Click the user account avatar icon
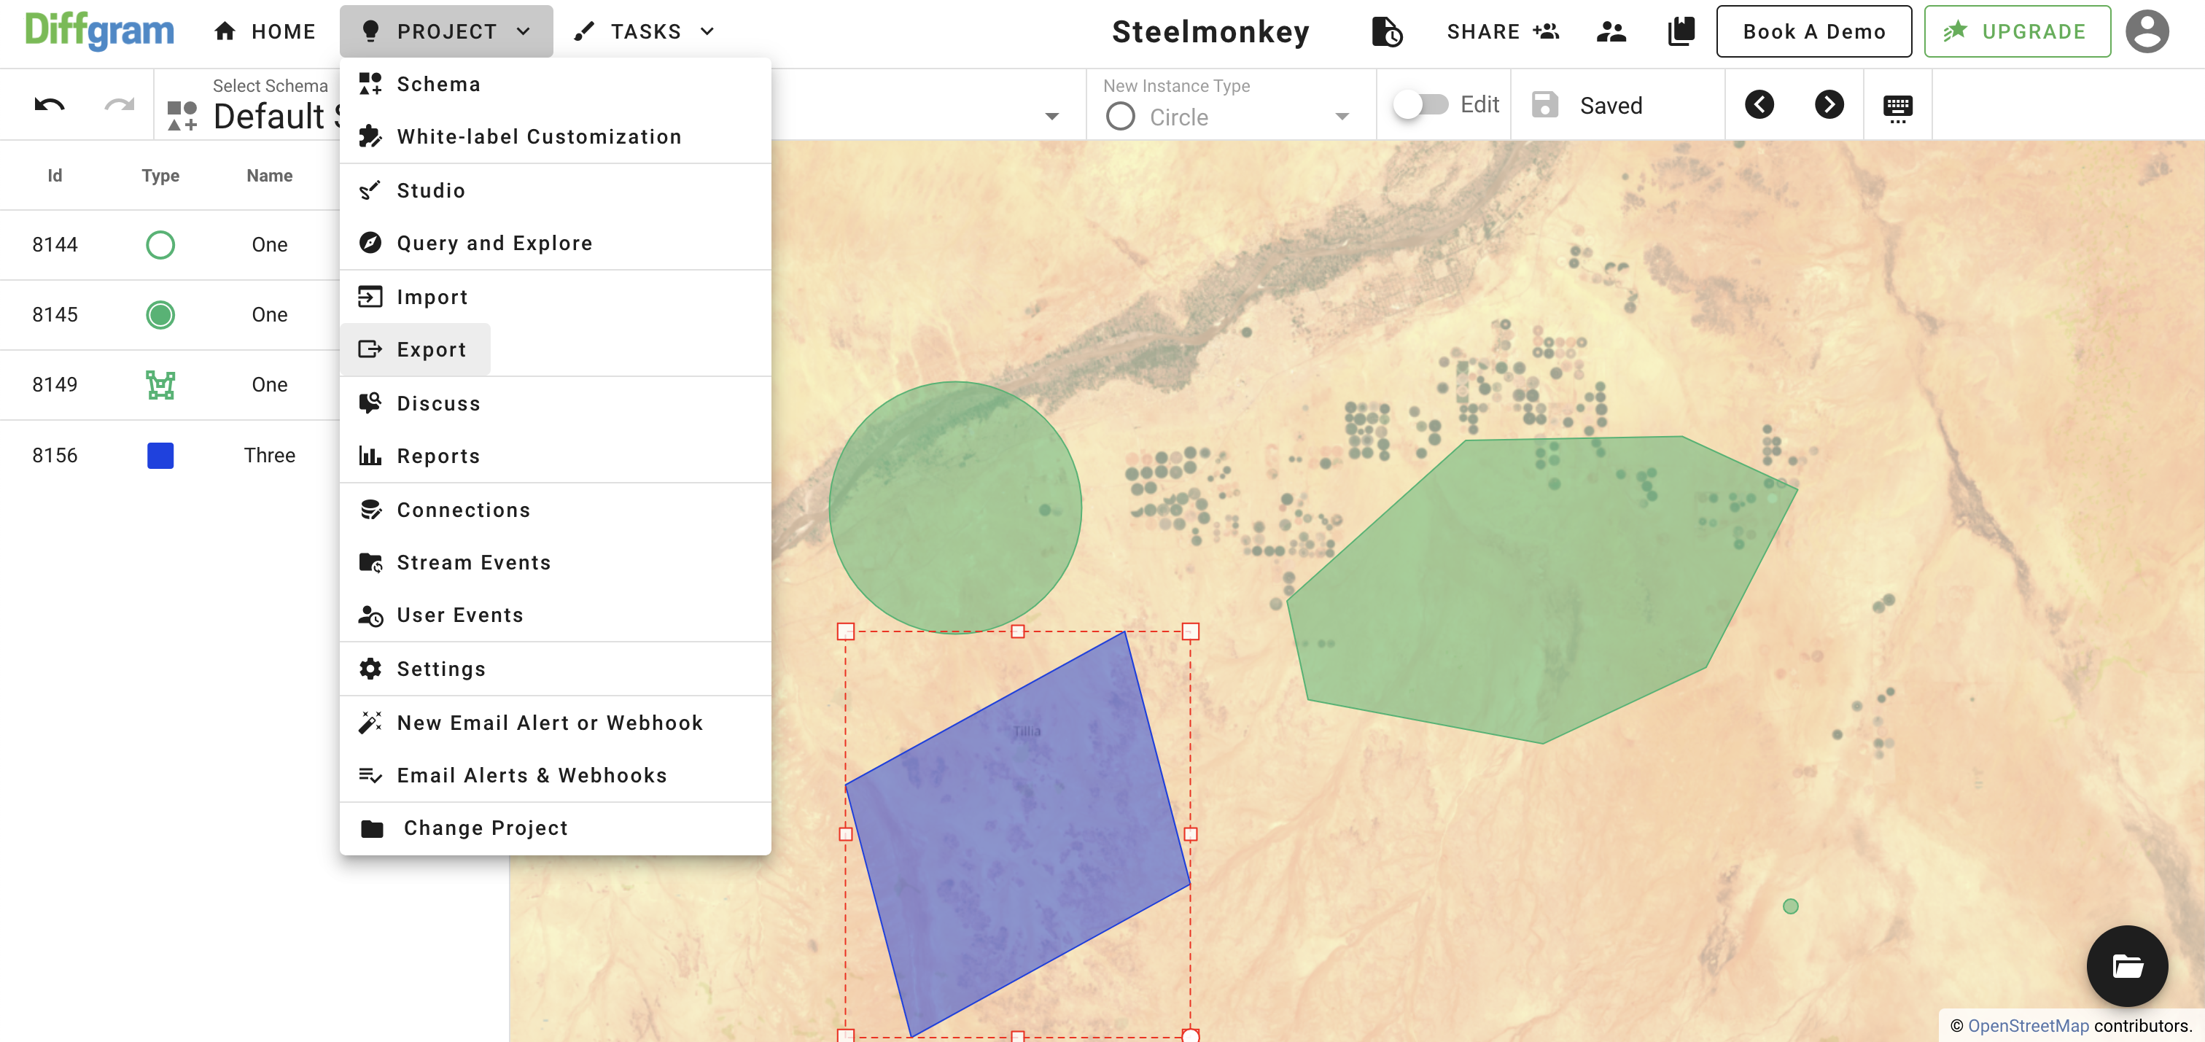This screenshot has width=2205, height=1042. point(2147,31)
